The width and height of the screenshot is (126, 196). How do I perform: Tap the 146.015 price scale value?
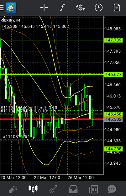click(113, 96)
